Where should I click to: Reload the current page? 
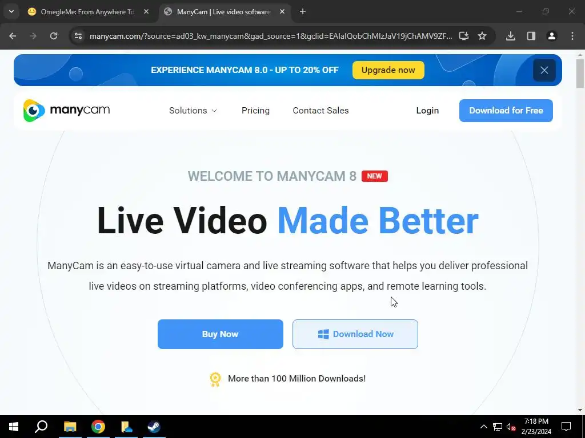[54, 36]
